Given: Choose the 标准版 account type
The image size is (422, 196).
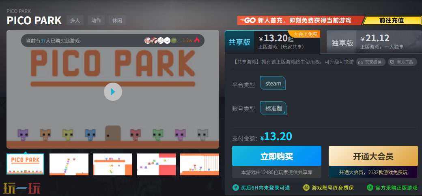Looking at the screenshot, I should coord(273,108).
